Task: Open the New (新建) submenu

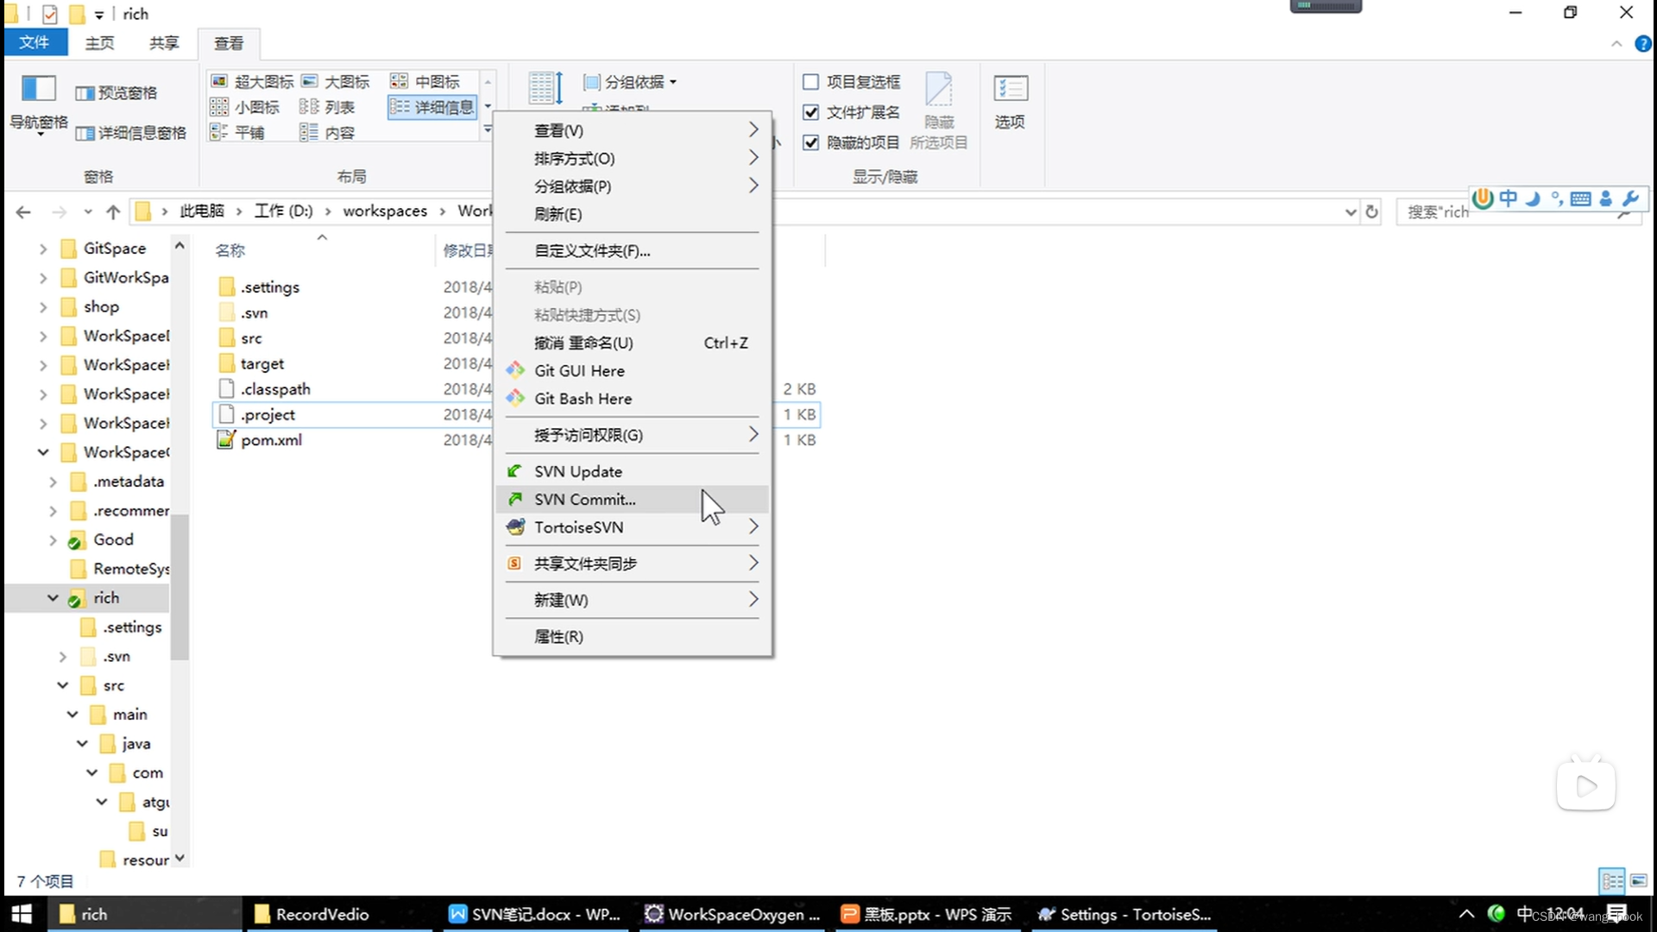Action: pyautogui.click(x=633, y=600)
